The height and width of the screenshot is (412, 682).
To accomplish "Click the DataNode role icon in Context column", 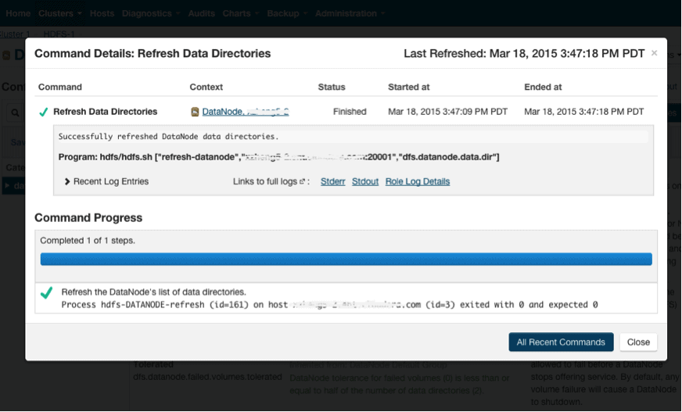I will click(x=195, y=112).
